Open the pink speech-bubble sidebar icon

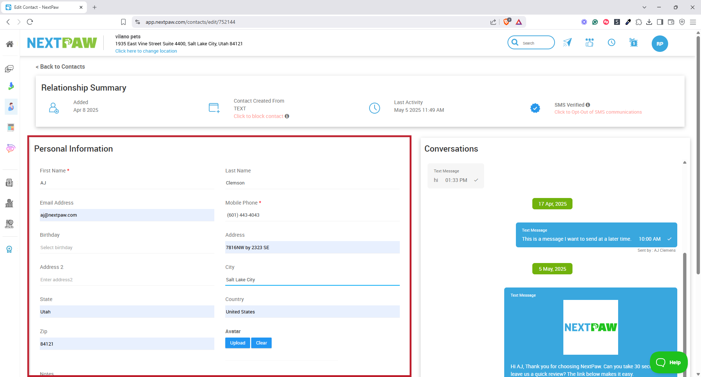coord(11,148)
